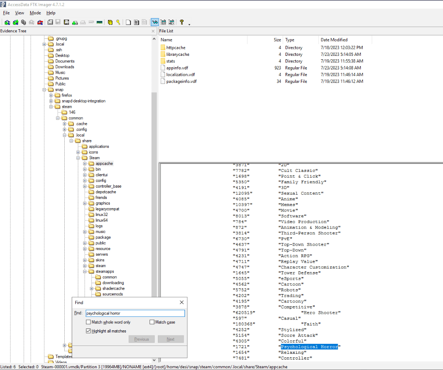Select the httpcache folder icon in File List

pyautogui.click(x=163, y=48)
